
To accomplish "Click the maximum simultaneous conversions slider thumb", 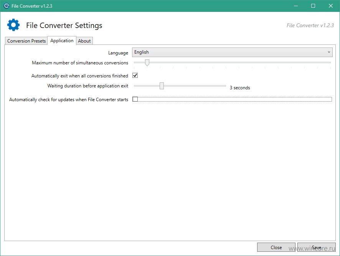I will pos(147,62).
